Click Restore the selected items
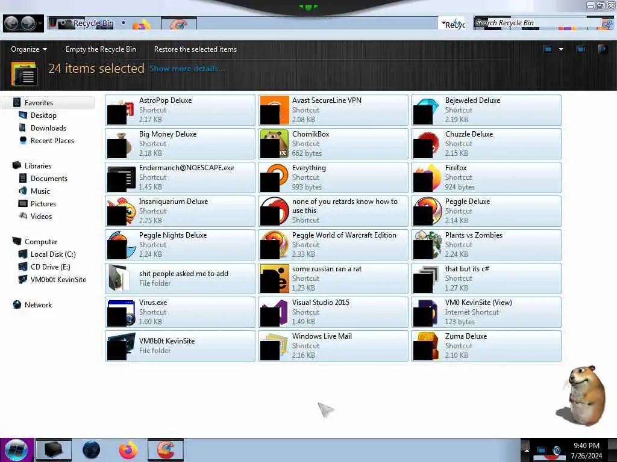617x462 pixels. [195, 49]
